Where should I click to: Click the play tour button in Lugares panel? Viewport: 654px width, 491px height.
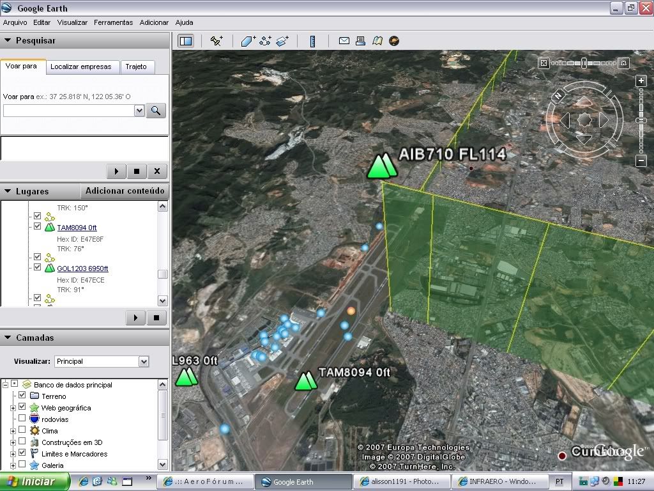135,318
